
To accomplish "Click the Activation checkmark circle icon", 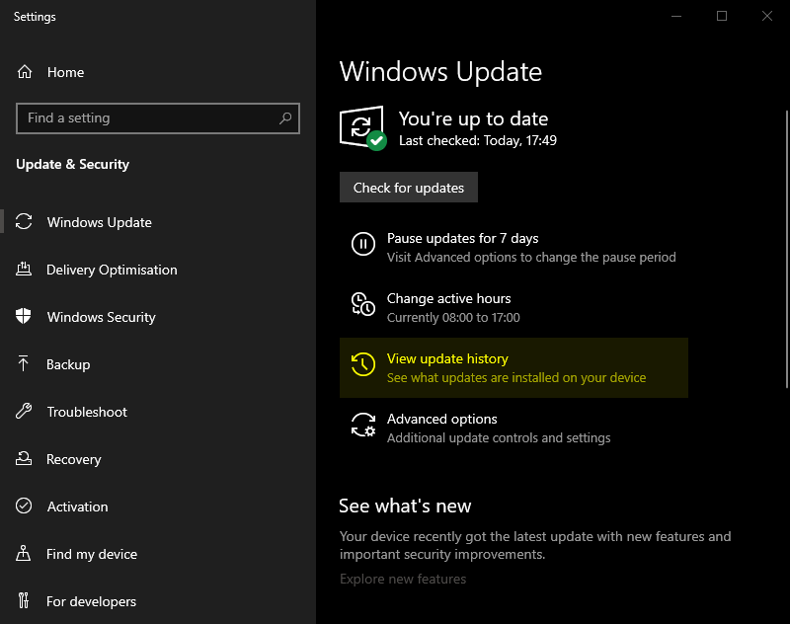I will coord(24,506).
